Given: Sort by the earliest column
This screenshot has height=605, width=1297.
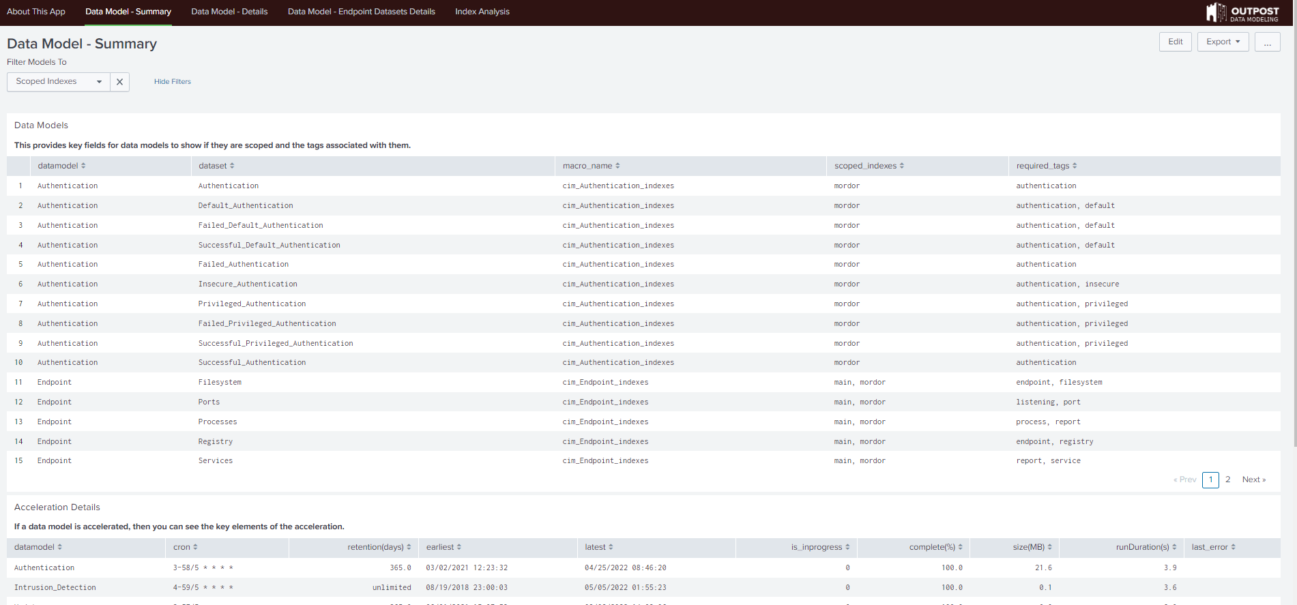Looking at the screenshot, I should point(444,547).
